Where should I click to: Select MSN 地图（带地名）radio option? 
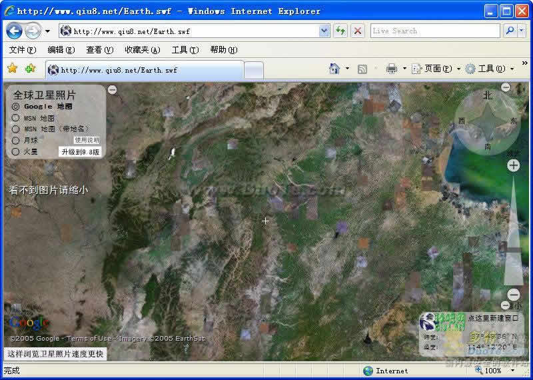click(x=15, y=129)
